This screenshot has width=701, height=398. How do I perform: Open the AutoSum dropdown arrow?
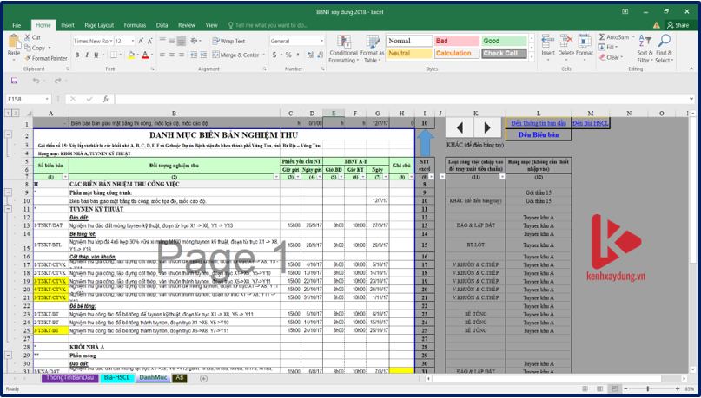pos(633,37)
